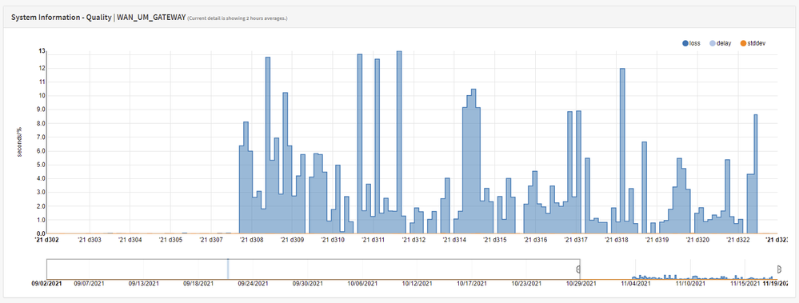Click the loss spike near '21 d318
The height and width of the screenshot is (303, 799).
point(622,151)
